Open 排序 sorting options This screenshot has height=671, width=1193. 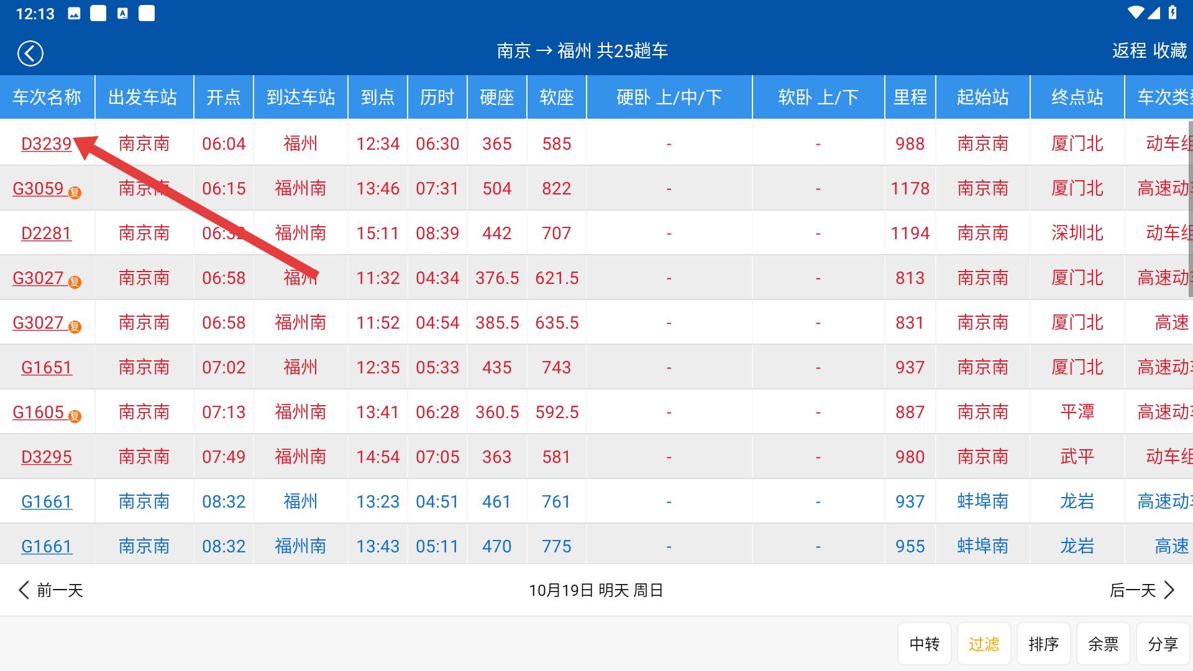1044,644
